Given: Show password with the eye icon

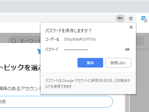Looking at the screenshot, I should [127, 49].
